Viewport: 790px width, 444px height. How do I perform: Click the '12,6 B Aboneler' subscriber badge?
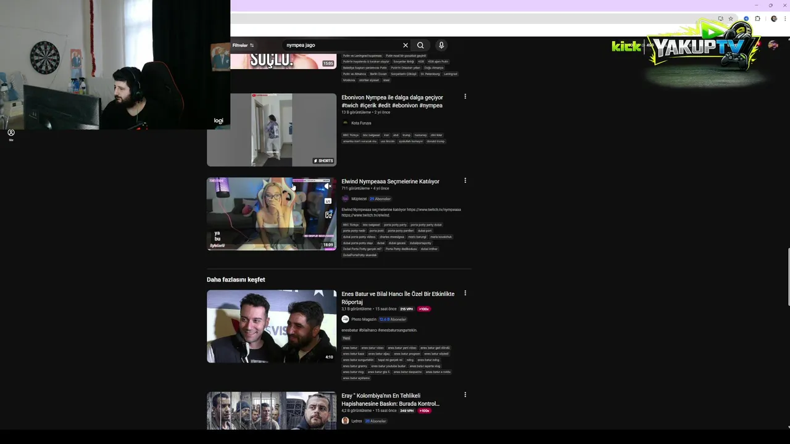pos(393,319)
